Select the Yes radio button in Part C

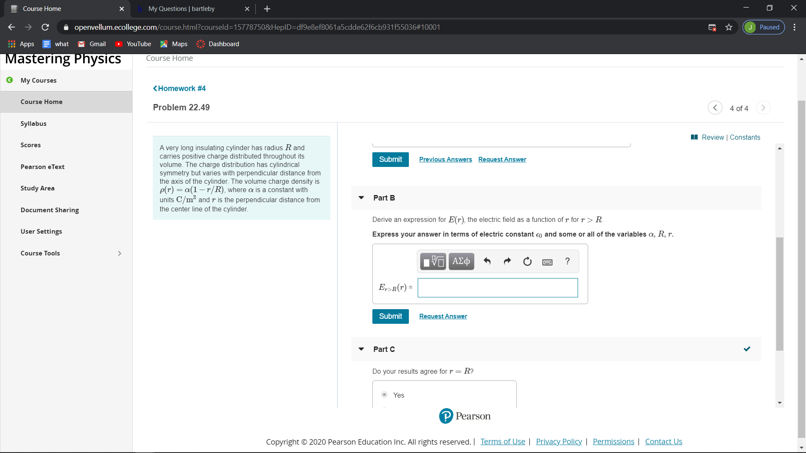pos(384,395)
